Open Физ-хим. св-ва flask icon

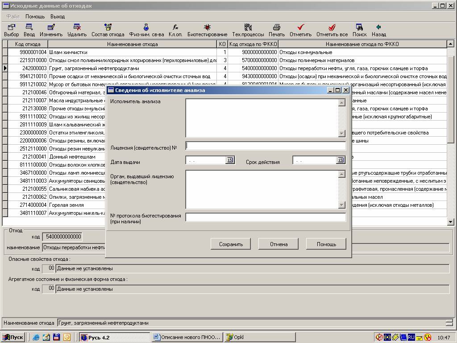pyautogui.click(x=146, y=28)
